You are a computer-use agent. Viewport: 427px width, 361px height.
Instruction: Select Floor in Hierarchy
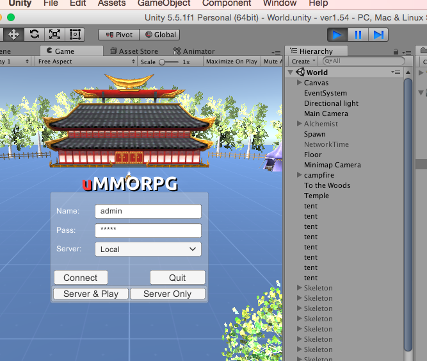point(313,155)
